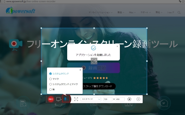Viewport: 185px width, 115px height.
Task: Click the chat bubble icon showing 57
Action: [164, 103]
